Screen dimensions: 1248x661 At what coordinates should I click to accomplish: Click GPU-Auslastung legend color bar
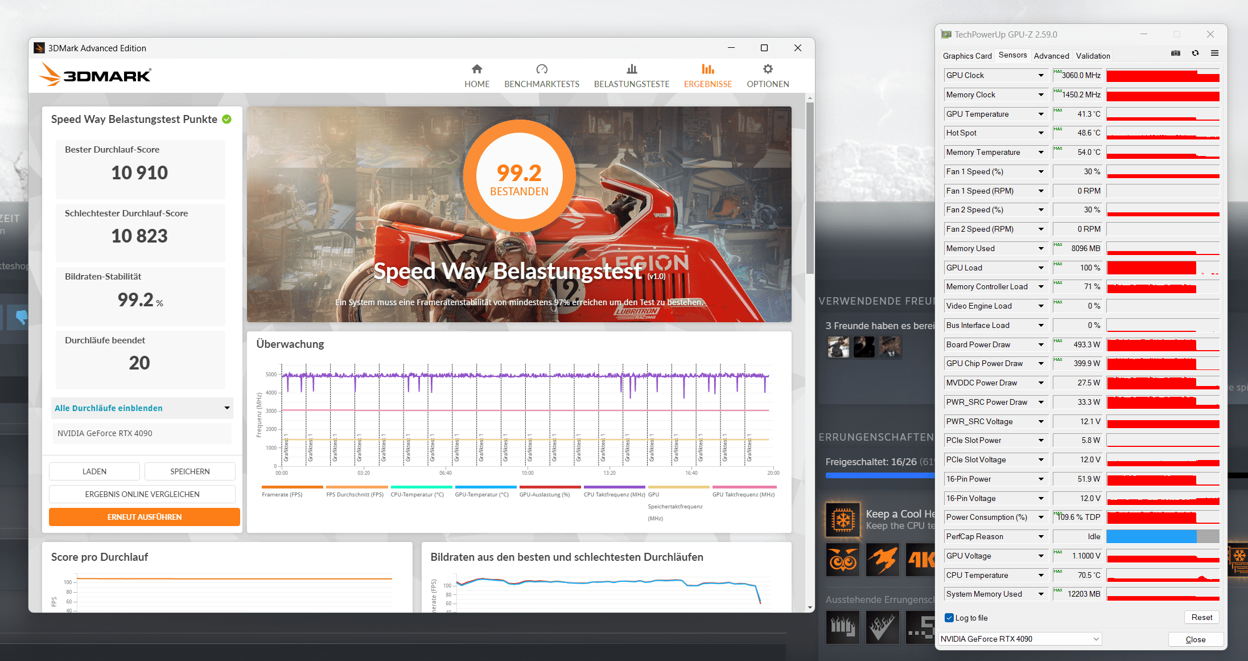[550, 487]
